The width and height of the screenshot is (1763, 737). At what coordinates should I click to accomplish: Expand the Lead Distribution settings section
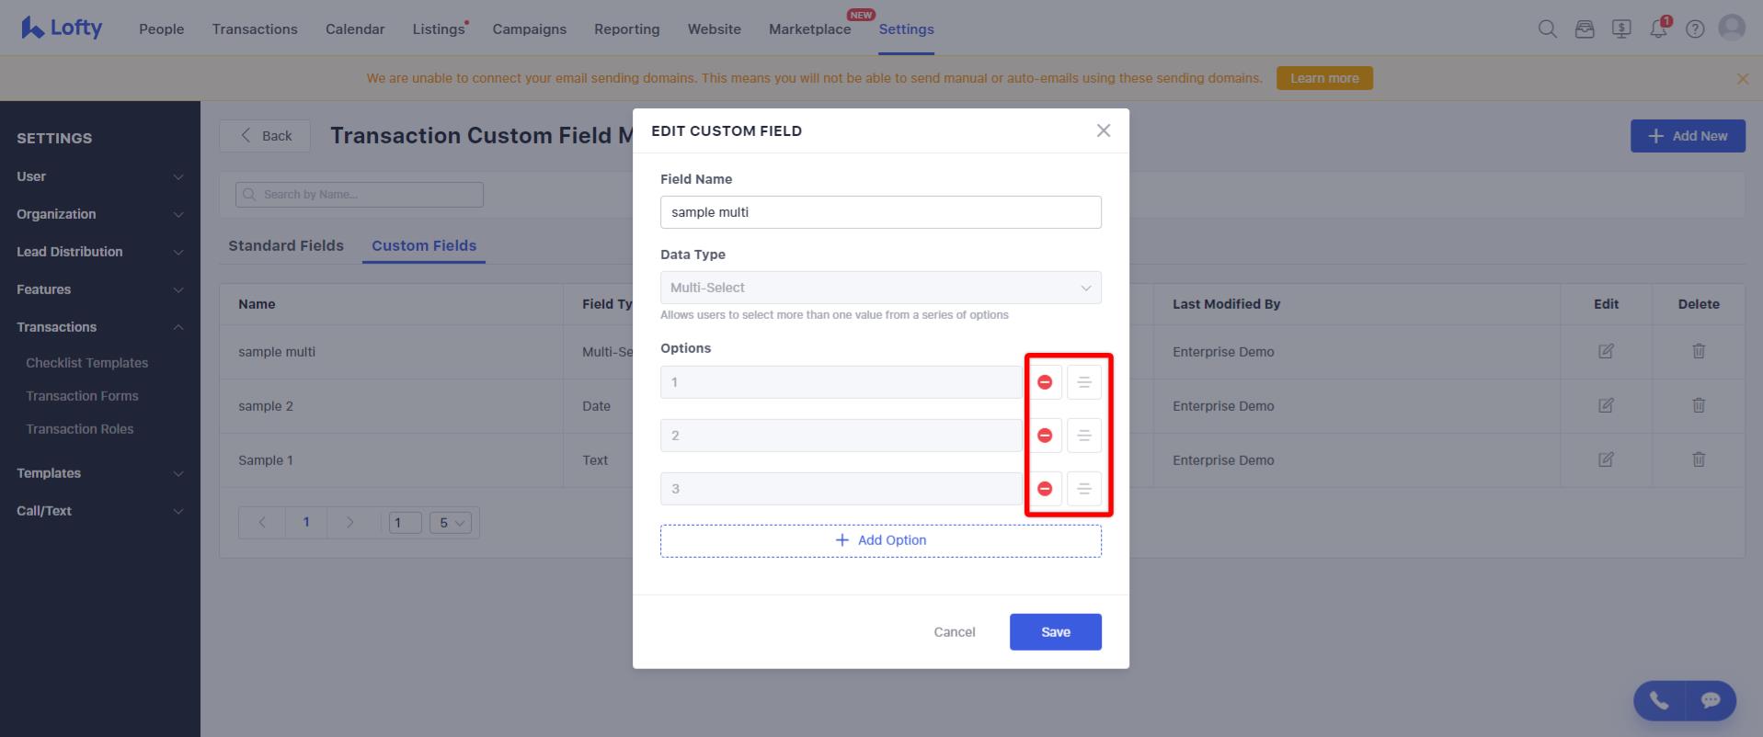(x=100, y=252)
